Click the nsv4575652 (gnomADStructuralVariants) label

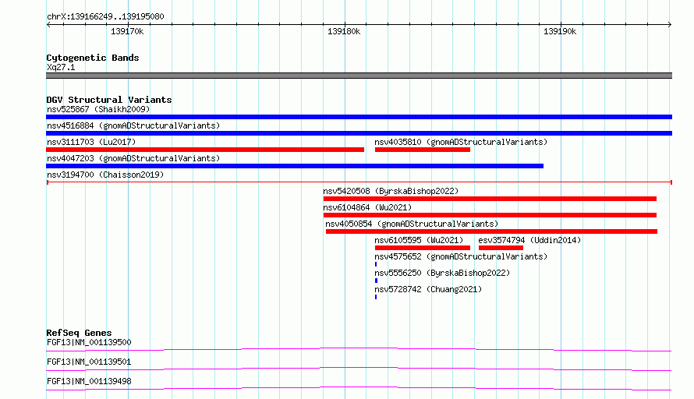point(461,256)
